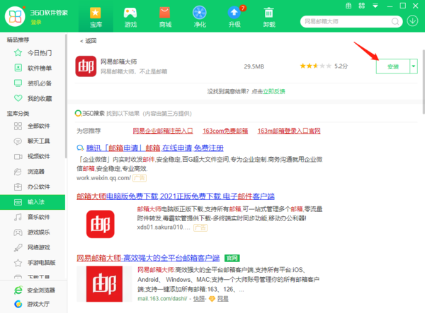Expand the dropdown arrow beside 安装
425x313 pixels.
414,66
